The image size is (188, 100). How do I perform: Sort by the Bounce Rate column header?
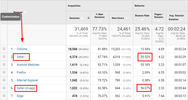[142, 16]
